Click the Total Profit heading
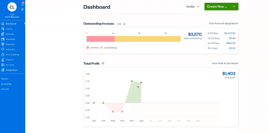The height and width of the screenshot is (133, 269). (91, 64)
